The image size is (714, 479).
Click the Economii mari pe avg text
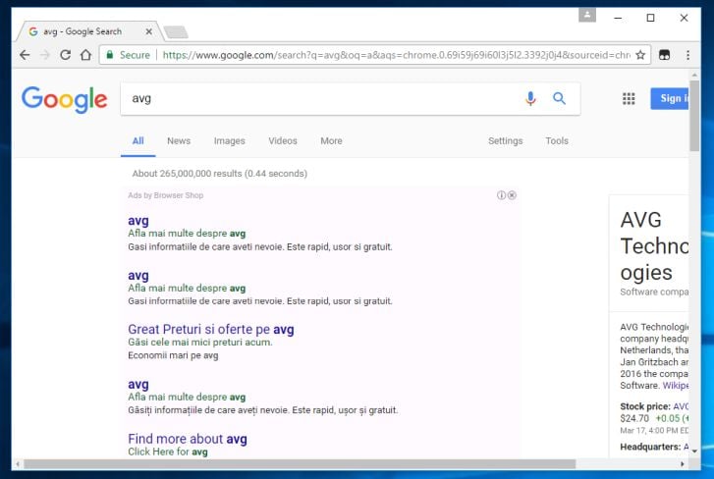click(173, 355)
